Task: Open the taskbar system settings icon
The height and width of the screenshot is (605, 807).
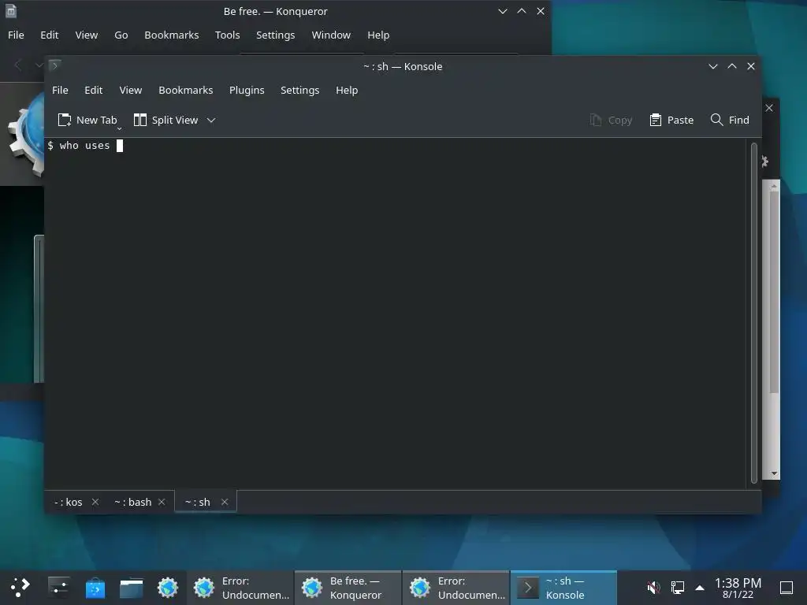Action: coord(58,588)
